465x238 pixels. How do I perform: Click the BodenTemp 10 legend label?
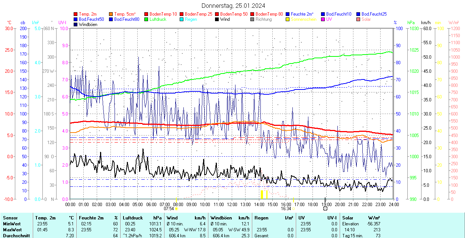(163, 14)
